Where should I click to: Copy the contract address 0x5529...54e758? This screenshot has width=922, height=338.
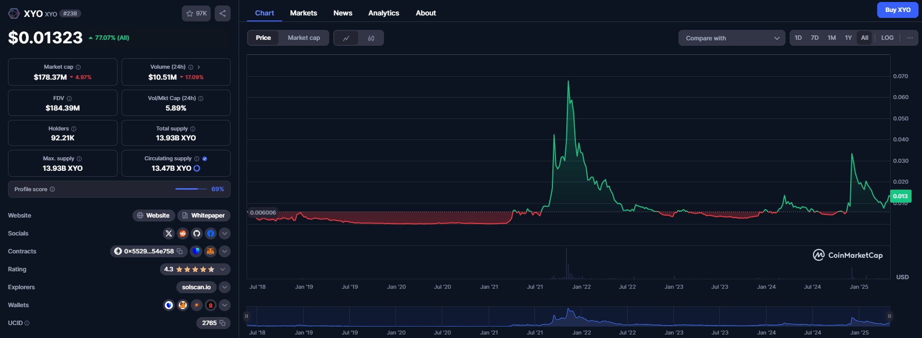pos(180,251)
